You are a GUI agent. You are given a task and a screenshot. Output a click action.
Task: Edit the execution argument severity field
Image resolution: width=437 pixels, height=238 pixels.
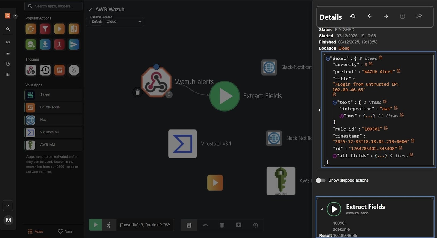pos(145,225)
